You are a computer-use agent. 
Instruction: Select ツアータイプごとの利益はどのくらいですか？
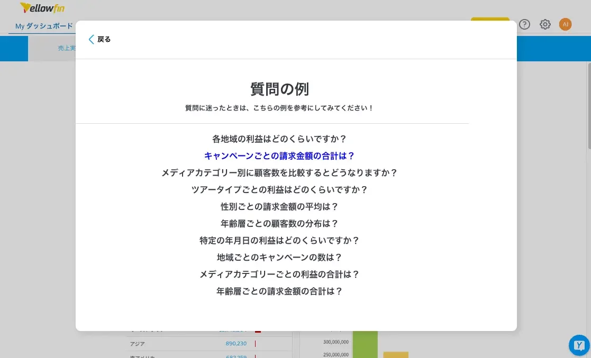279,189
